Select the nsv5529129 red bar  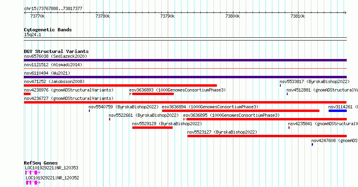click(x=152, y=128)
